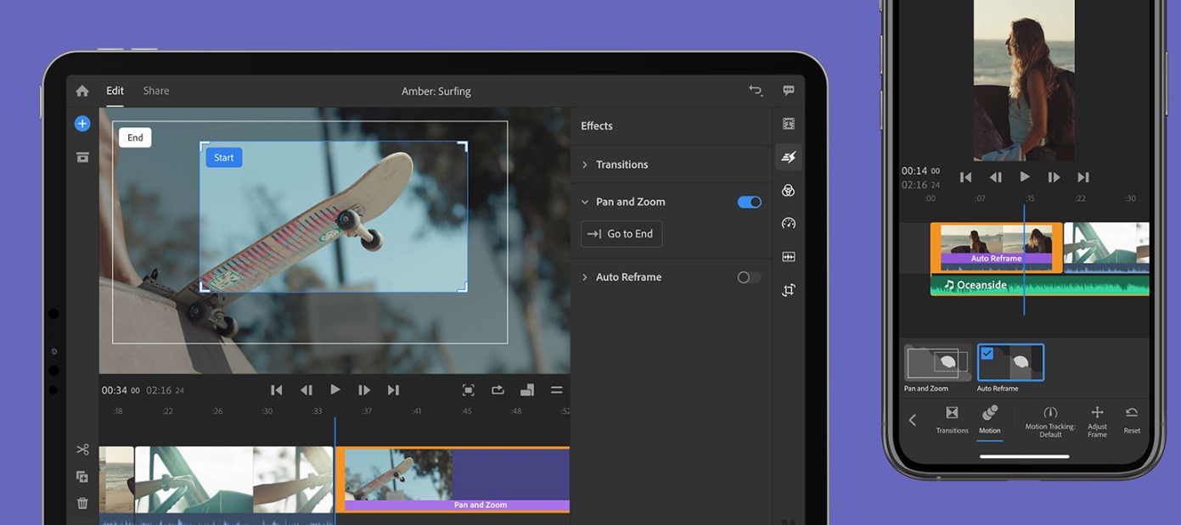Play the tablet preview video
Image resolution: width=1181 pixels, height=525 pixels.
(335, 389)
